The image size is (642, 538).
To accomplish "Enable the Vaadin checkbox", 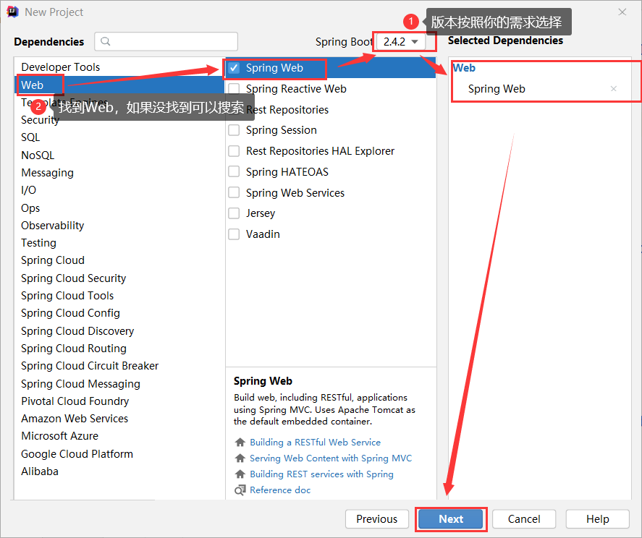I will point(234,234).
